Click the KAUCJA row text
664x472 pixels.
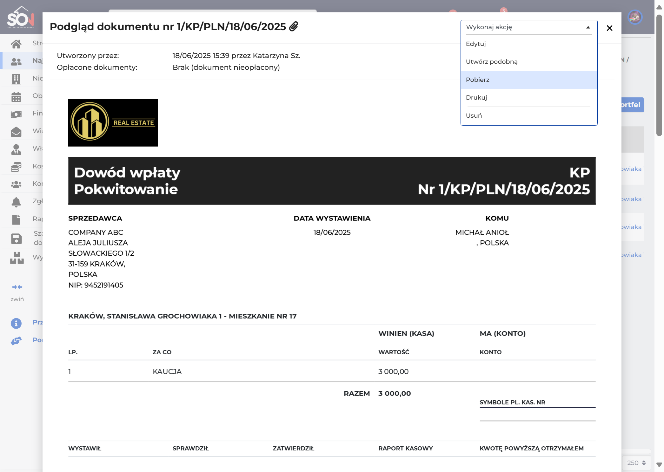pos(167,371)
